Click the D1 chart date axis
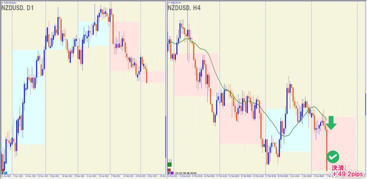 pyautogui.click(x=83, y=176)
